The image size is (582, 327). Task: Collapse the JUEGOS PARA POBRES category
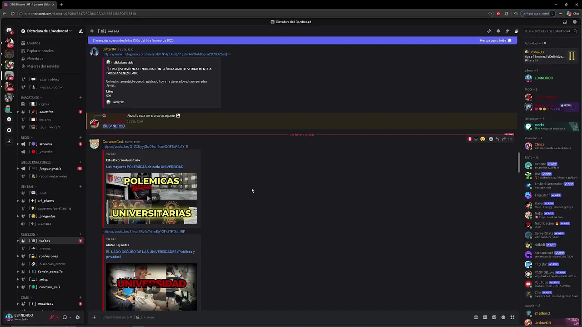pos(37,162)
